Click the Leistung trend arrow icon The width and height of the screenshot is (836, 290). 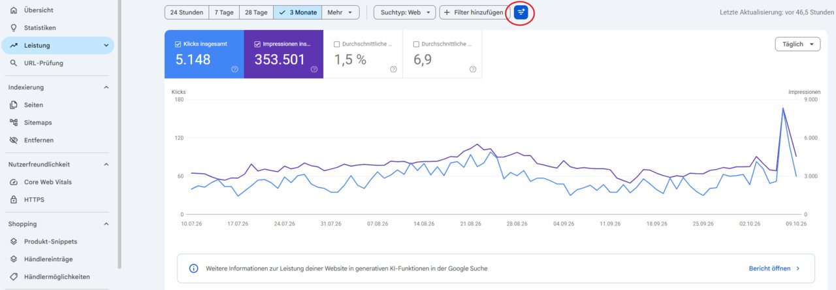(14, 46)
